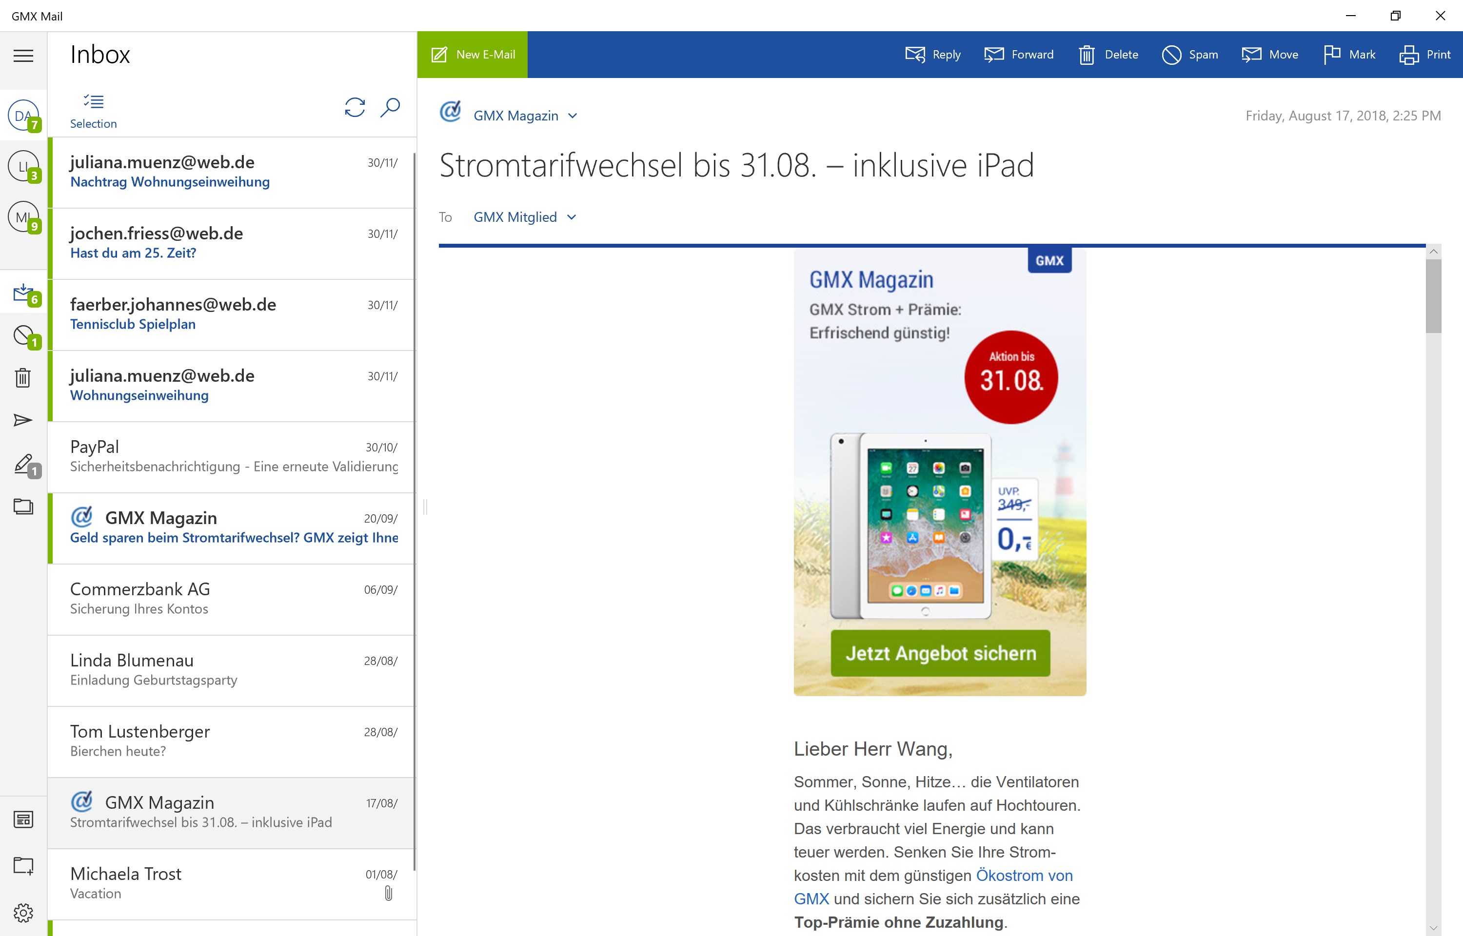
Task: Refresh the inbox with sync icon
Action: click(355, 108)
